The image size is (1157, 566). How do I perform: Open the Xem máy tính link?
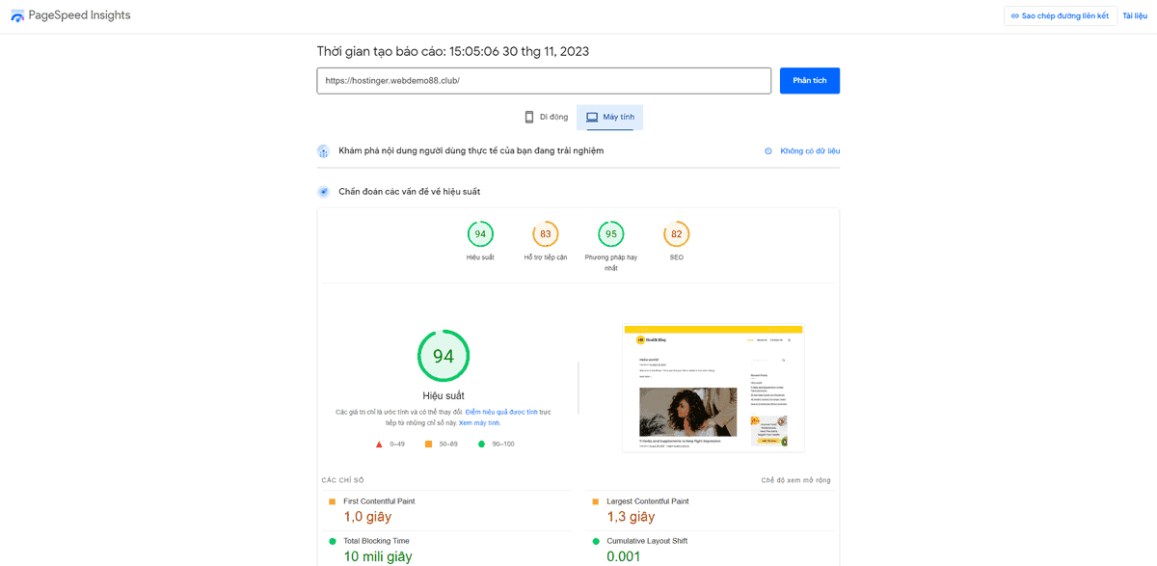[479, 423]
